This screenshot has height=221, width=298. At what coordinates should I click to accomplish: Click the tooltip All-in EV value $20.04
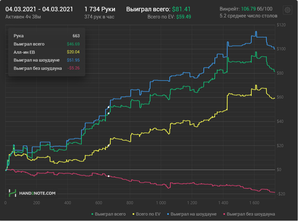click(x=73, y=52)
